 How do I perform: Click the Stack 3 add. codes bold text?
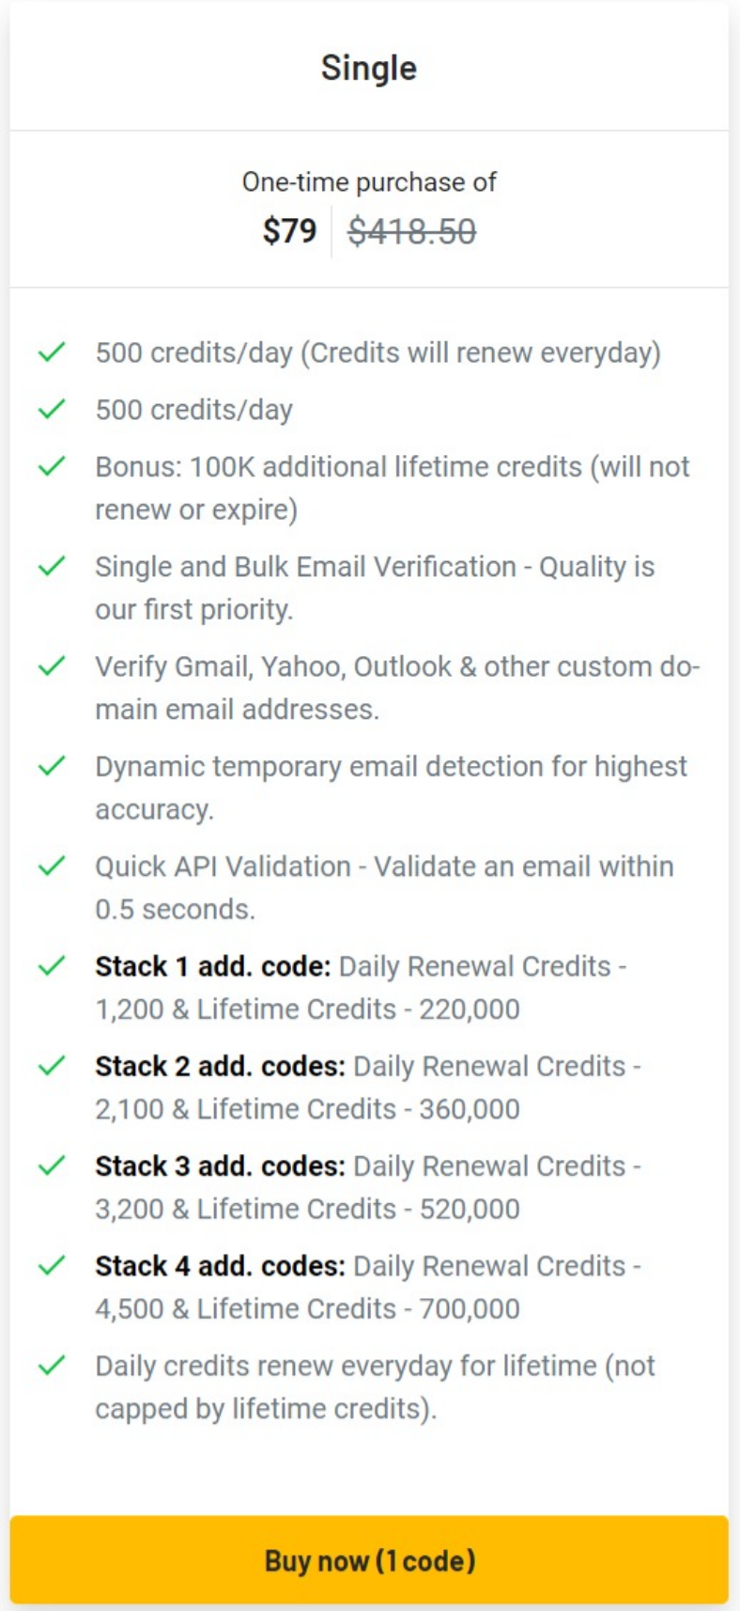[x=221, y=1165]
